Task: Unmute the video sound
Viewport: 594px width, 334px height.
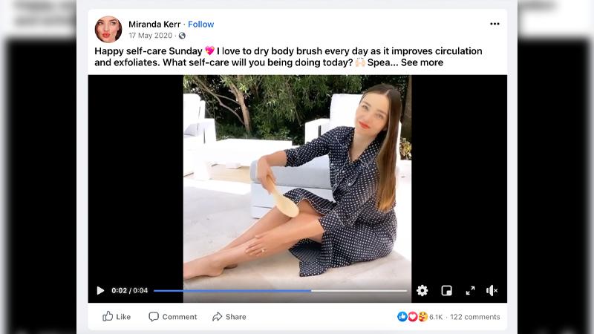Action: [x=492, y=291]
